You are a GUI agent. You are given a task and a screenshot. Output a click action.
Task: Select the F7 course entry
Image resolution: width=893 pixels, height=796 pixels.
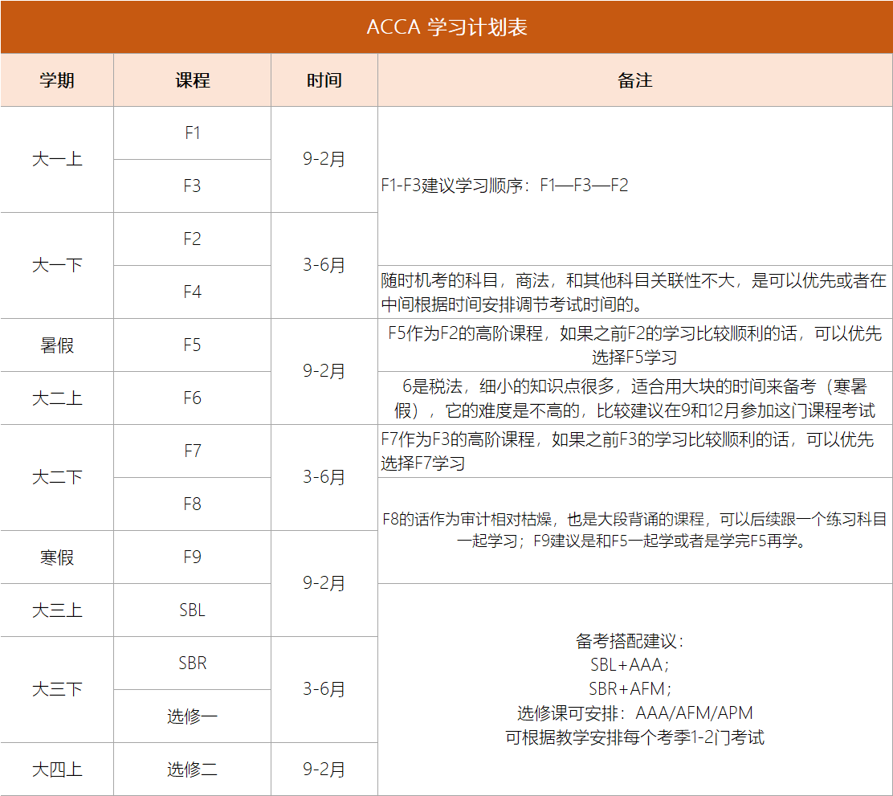pos(192,451)
